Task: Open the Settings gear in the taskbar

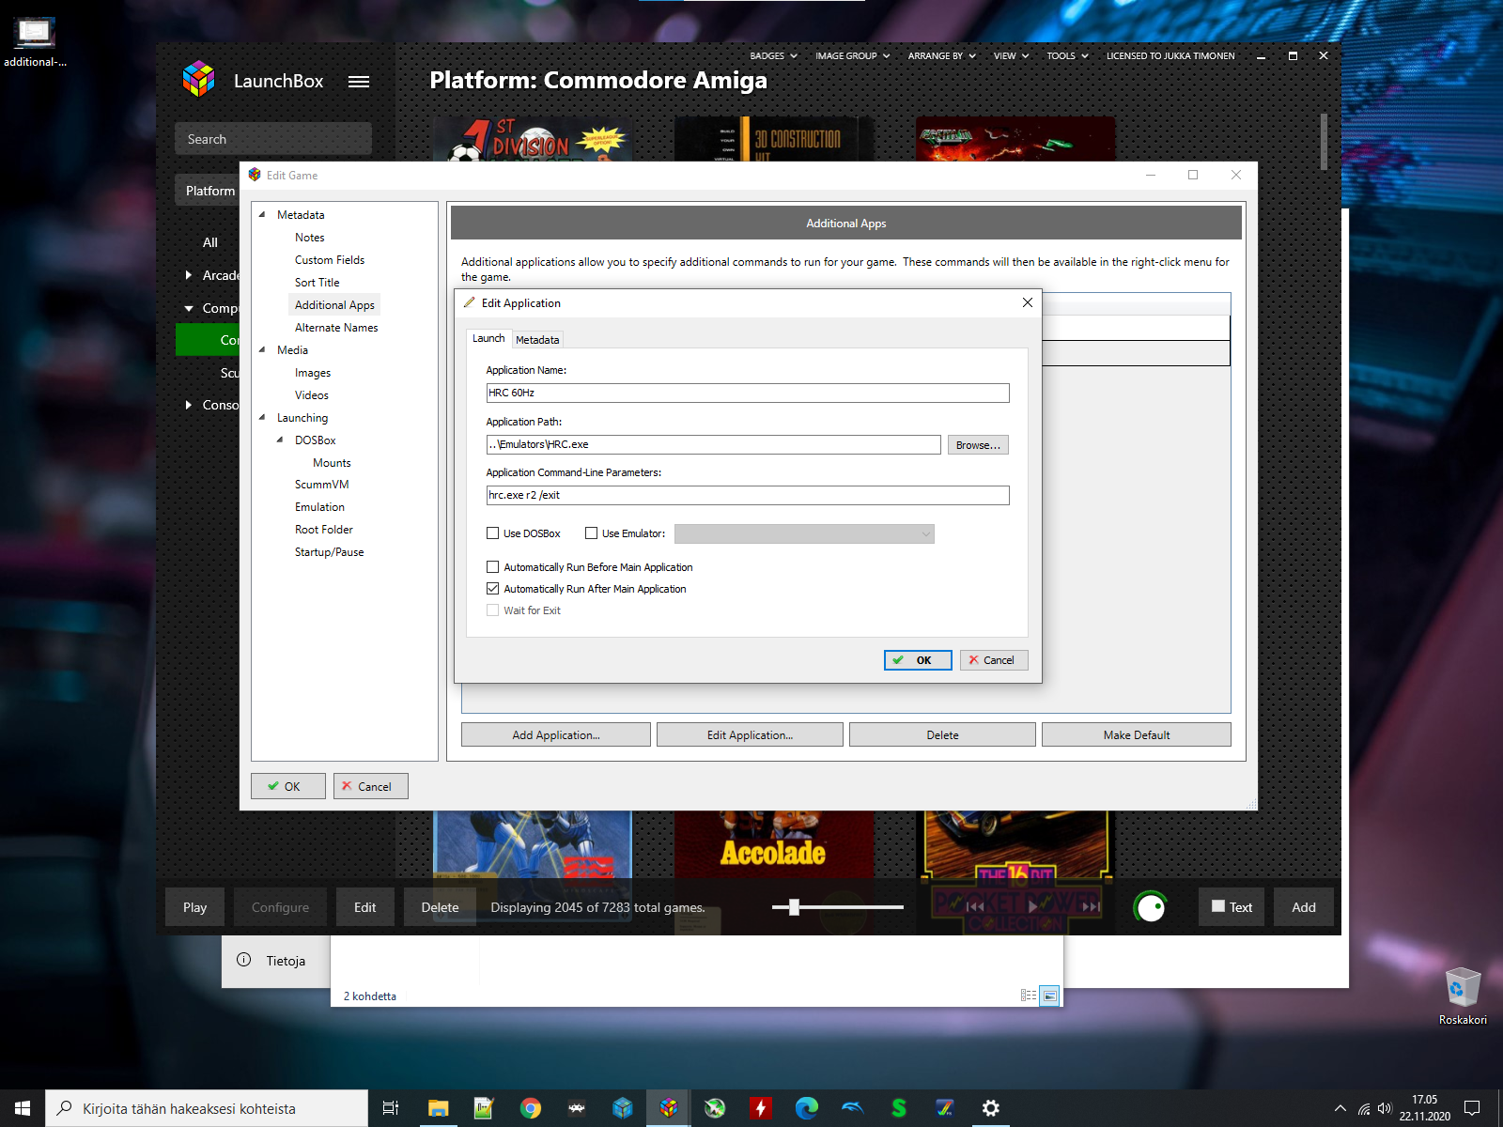Action: (991, 1108)
